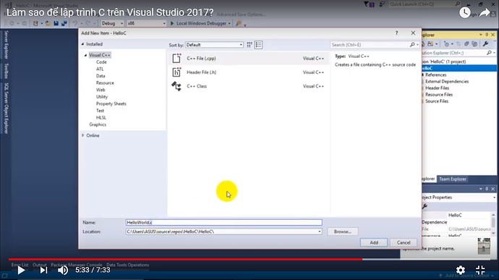Viewport: 499px width, 280px height.
Task: Click the dialog help question mark
Action: (396, 33)
